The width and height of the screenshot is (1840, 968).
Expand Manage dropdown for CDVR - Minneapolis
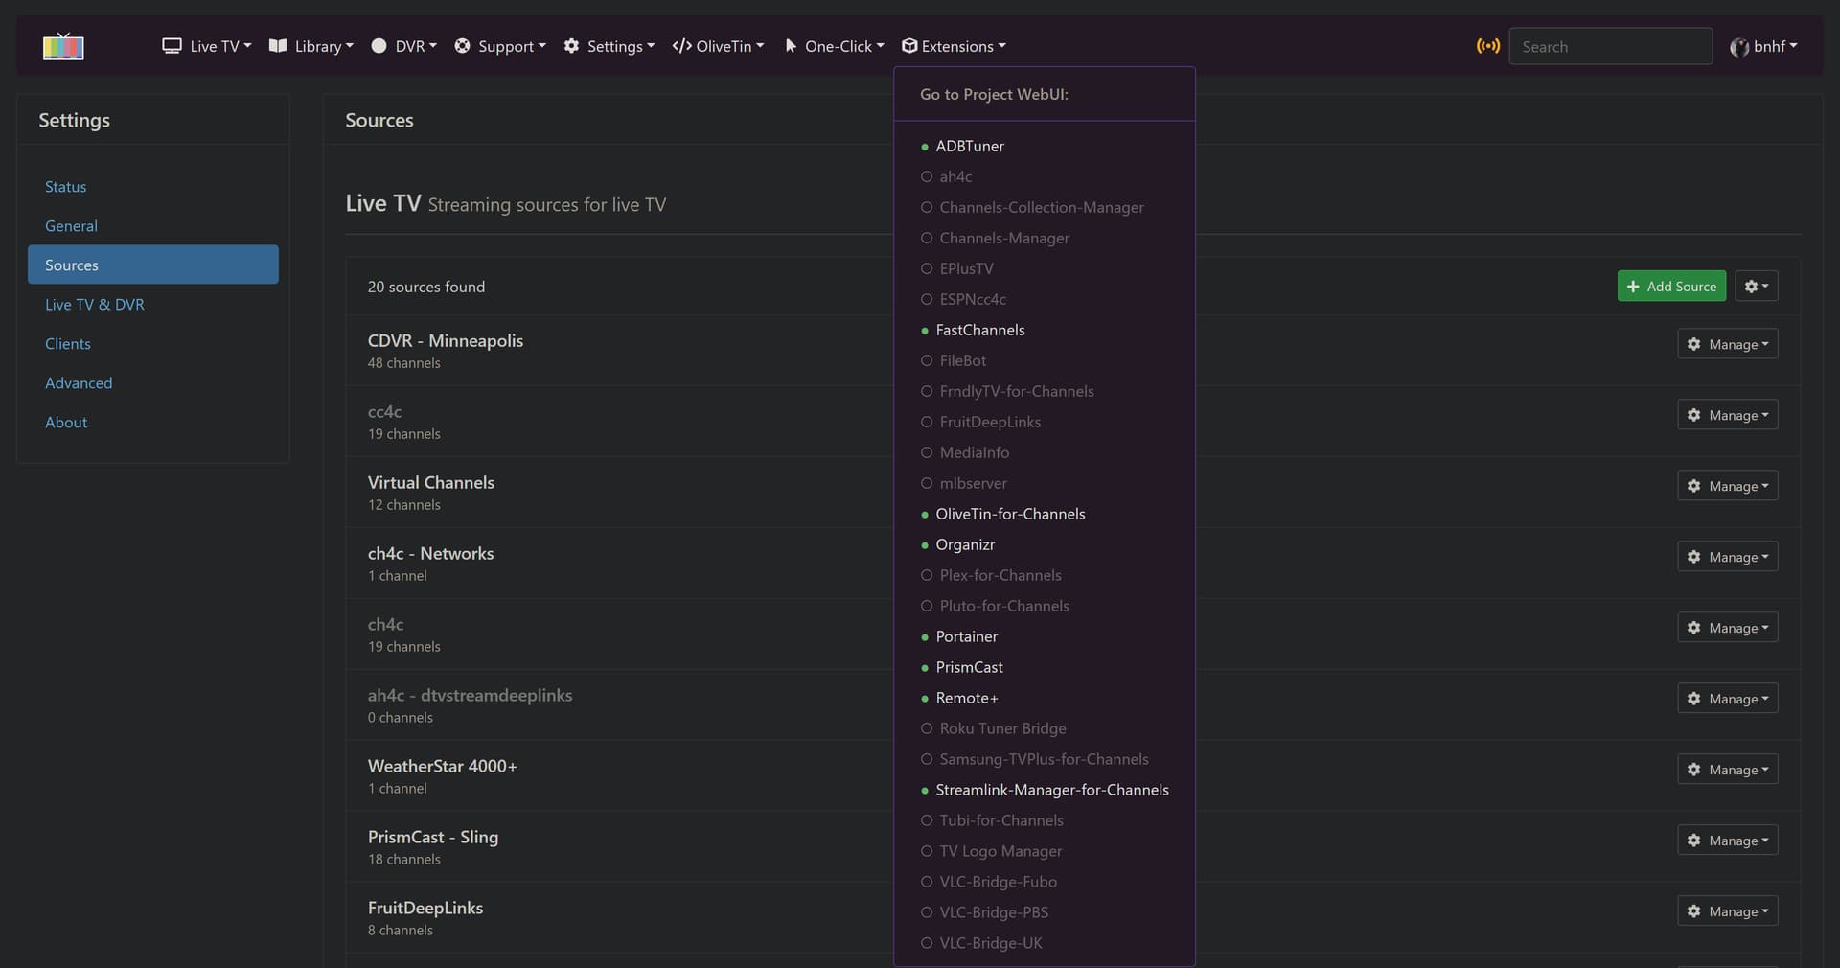pyautogui.click(x=1727, y=344)
